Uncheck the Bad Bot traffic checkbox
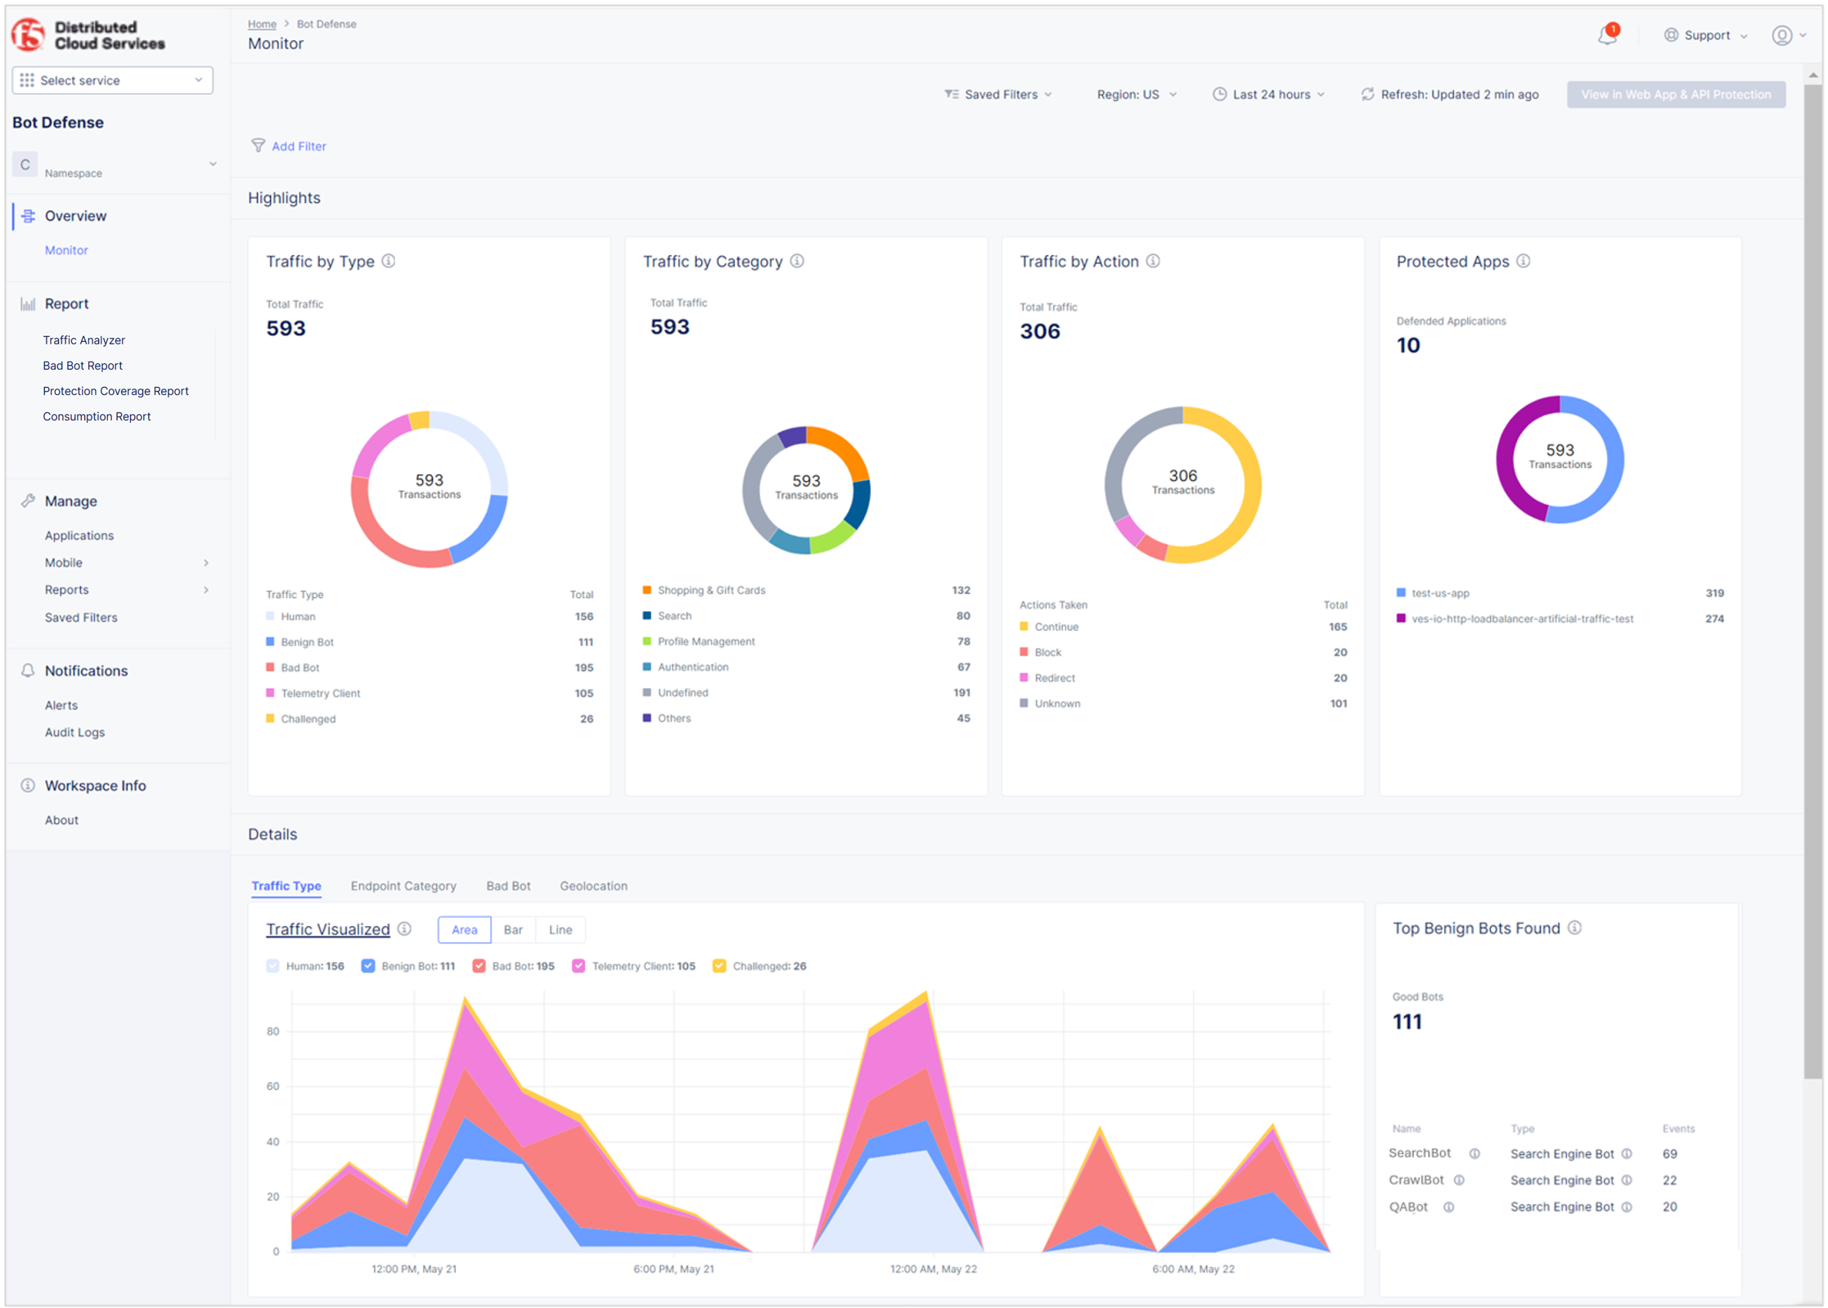This screenshot has height=1308, width=1828. pos(479,966)
